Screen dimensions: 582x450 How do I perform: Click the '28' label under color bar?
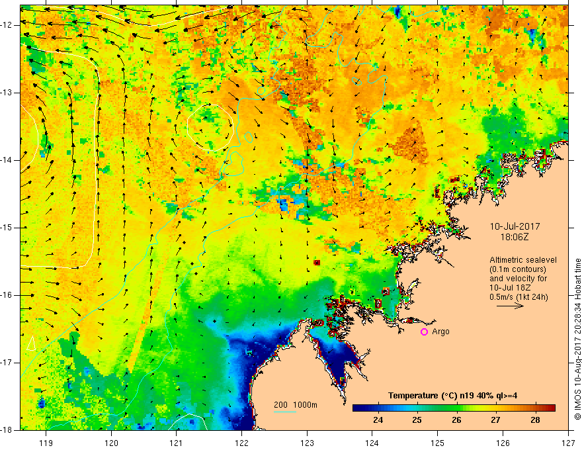tap(535, 420)
